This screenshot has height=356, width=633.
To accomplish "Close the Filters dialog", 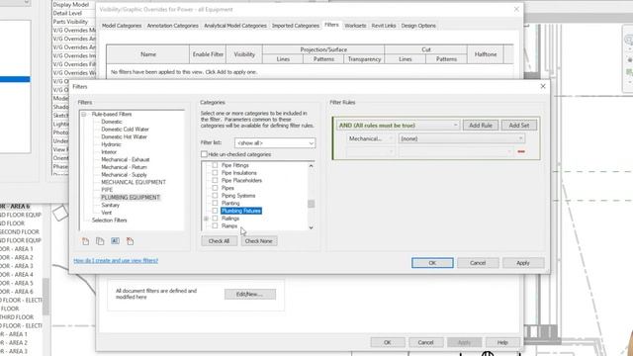I will click(543, 86).
